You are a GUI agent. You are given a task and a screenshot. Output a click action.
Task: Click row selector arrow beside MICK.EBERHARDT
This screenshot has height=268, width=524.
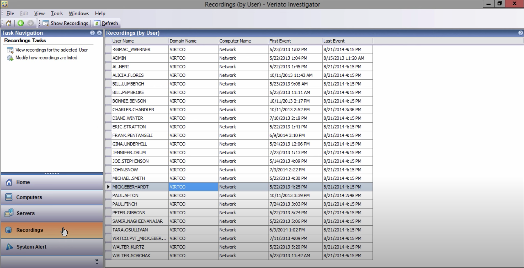point(108,187)
